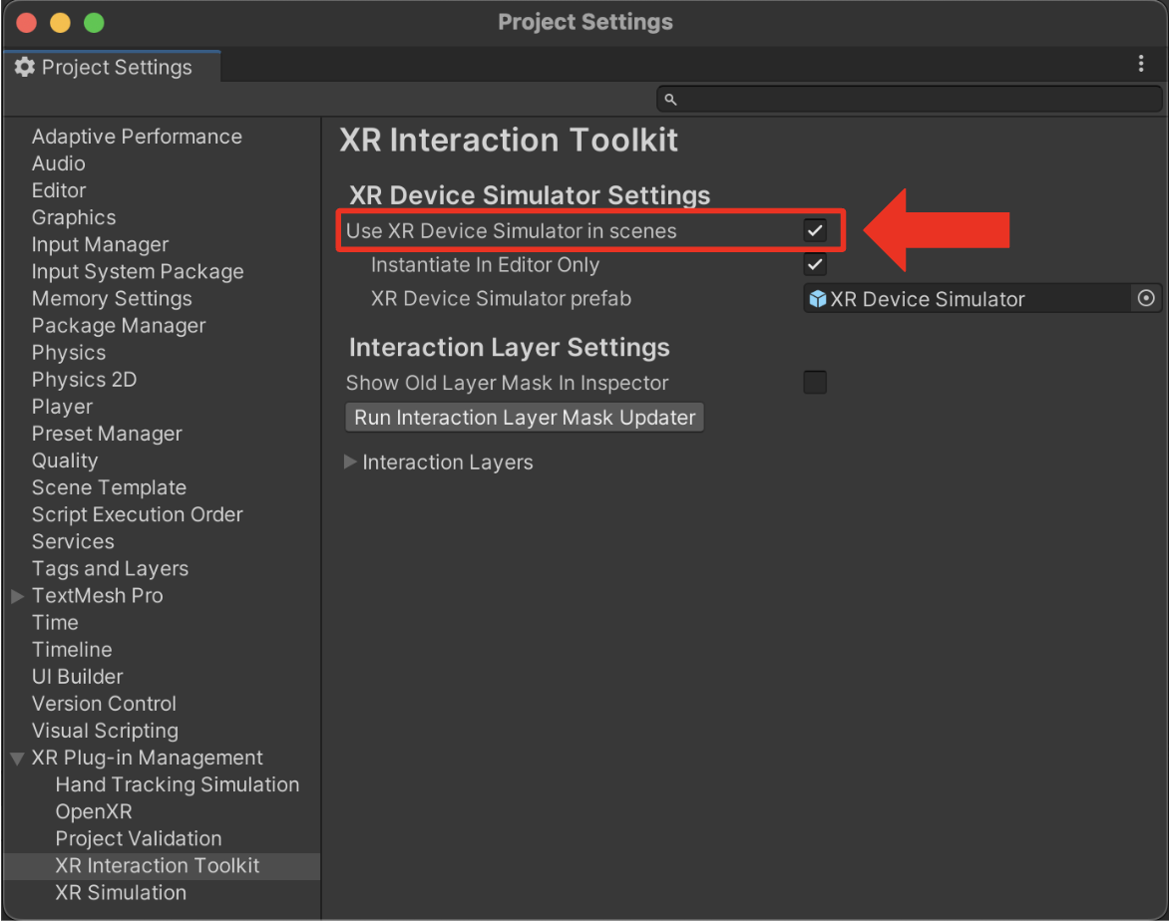The height and width of the screenshot is (921, 1169).
Task: Click the search magnifier icon
Action: coord(670,99)
